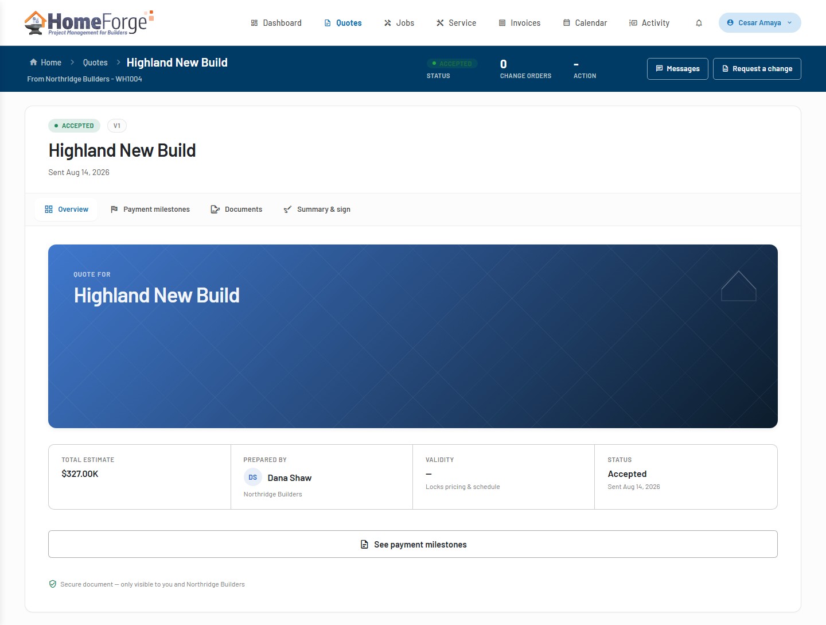Image resolution: width=826 pixels, height=625 pixels.
Task: Open Messages for this quote
Action: tap(677, 69)
